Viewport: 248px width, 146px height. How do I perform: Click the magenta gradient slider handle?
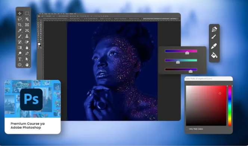click(187, 53)
